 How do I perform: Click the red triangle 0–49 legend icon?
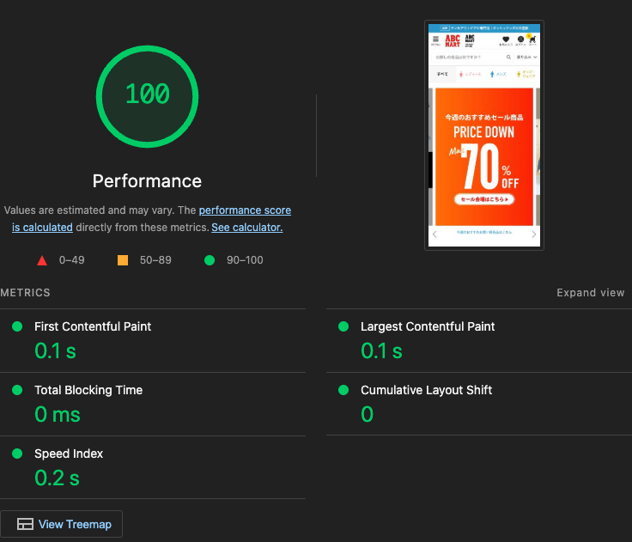point(42,260)
